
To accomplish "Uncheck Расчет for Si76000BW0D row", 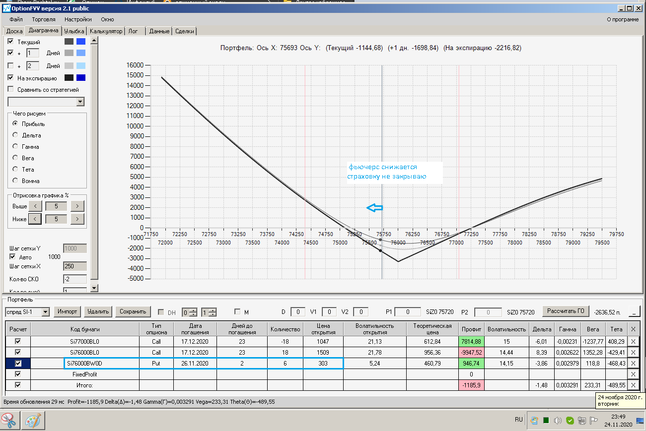I will pyautogui.click(x=18, y=364).
